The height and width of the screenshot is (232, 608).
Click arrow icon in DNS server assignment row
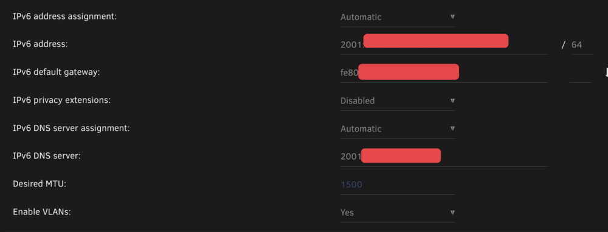coord(452,128)
